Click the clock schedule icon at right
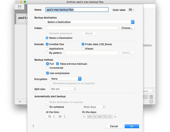The image size is (170, 132). click(151, 102)
